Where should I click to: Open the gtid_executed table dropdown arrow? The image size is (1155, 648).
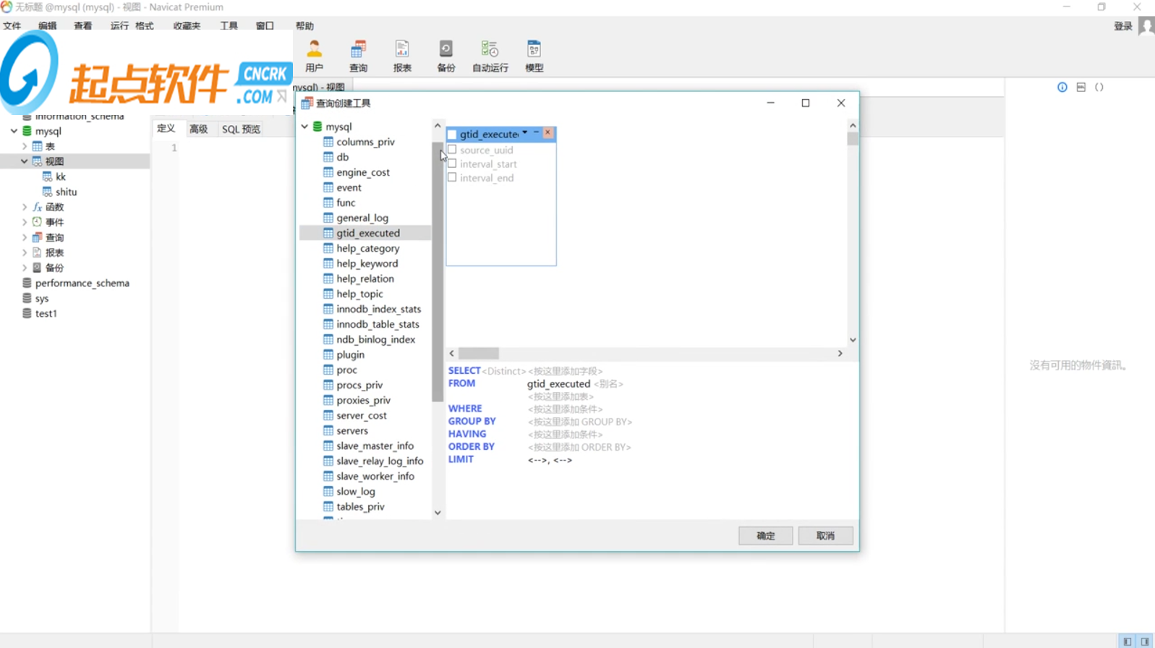525,133
